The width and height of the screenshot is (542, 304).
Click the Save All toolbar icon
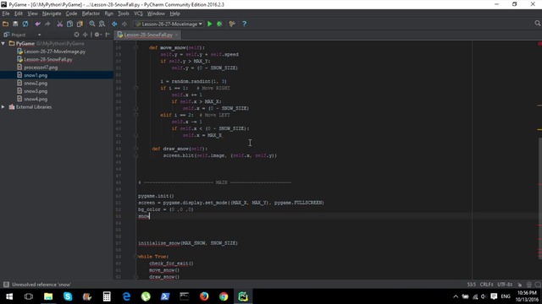(15, 24)
